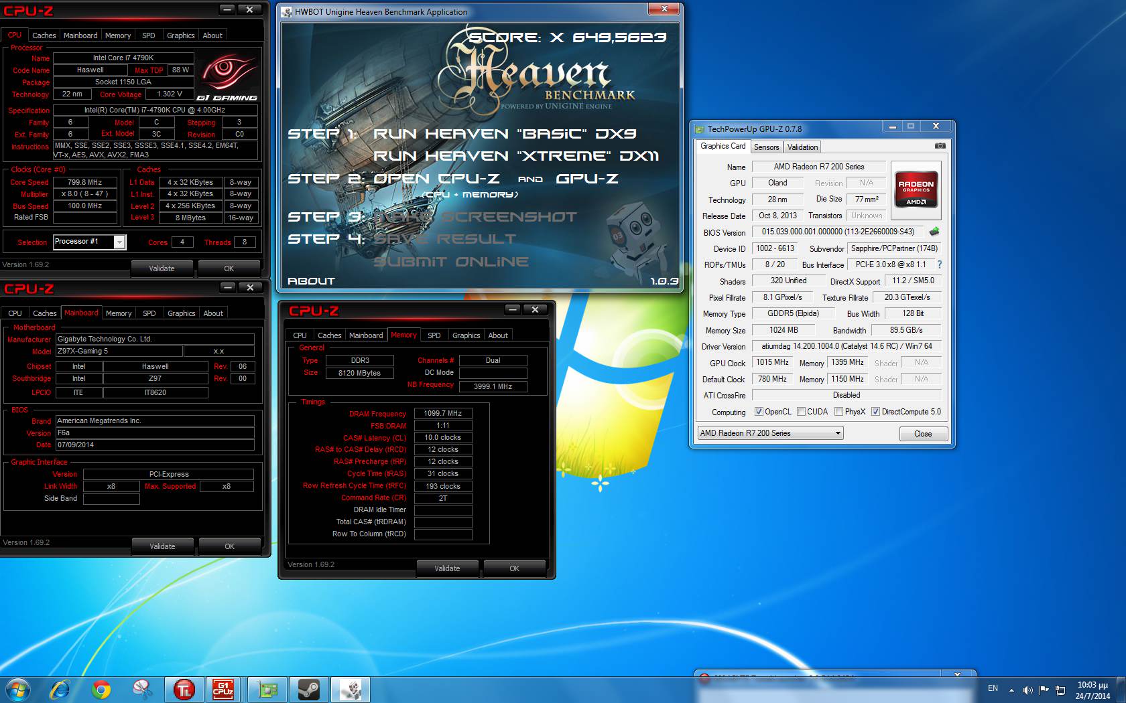1126x703 pixels.
Task: Minimize the GPU-Z window
Action: pos(892,127)
